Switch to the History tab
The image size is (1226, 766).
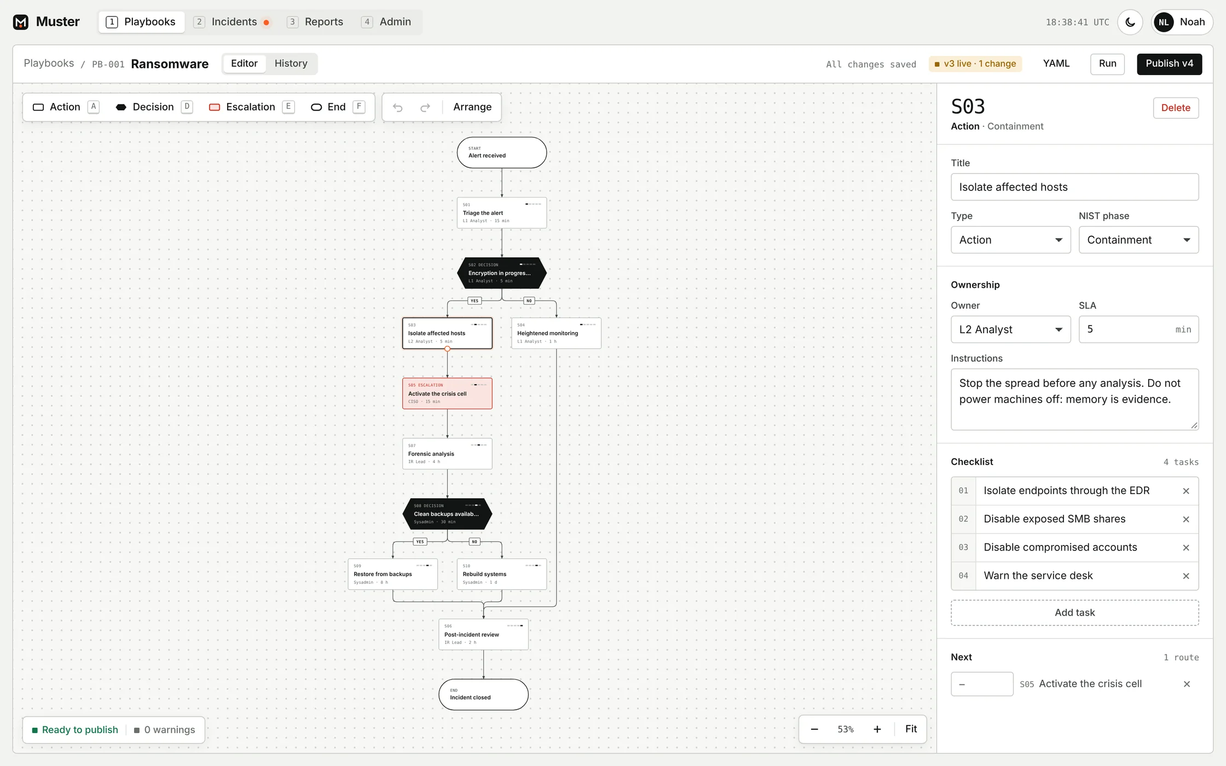(x=291, y=63)
